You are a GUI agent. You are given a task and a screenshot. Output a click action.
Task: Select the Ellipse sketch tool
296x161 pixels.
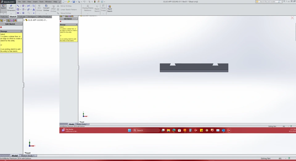pyautogui.click(x=28, y=10)
